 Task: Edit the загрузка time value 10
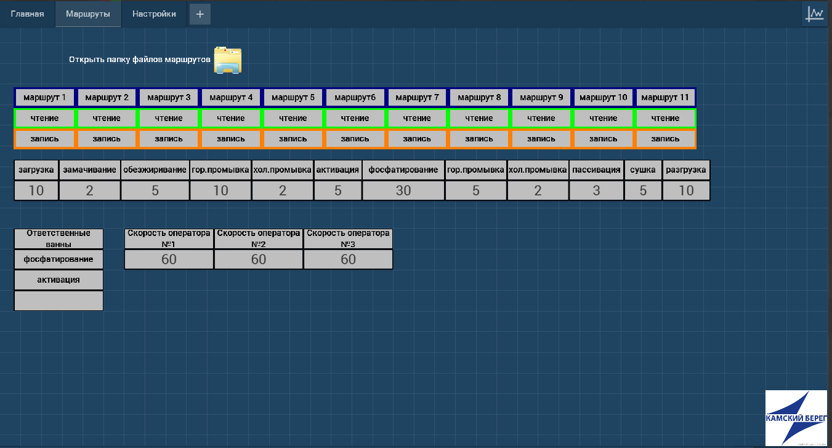click(36, 191)
